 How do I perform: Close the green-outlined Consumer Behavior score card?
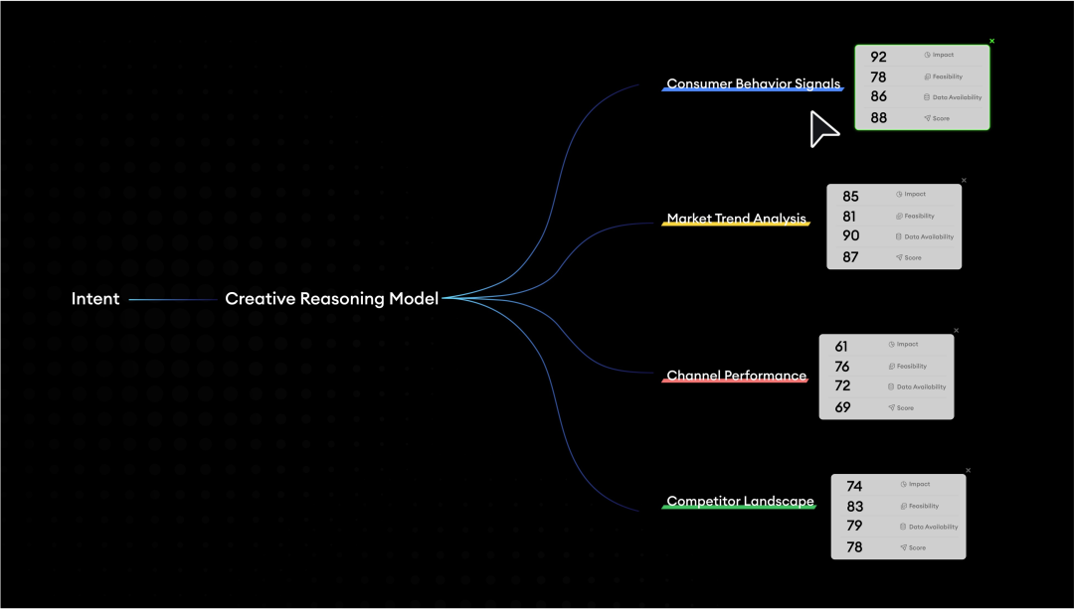point(991,42)
